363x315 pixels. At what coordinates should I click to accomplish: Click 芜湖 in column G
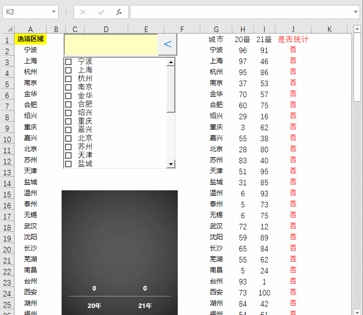click(216, 259)
